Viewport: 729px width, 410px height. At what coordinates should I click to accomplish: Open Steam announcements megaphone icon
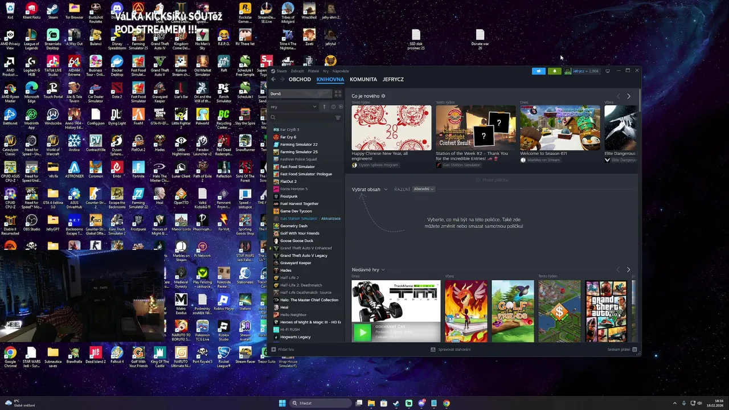click(x=538, y=71)
